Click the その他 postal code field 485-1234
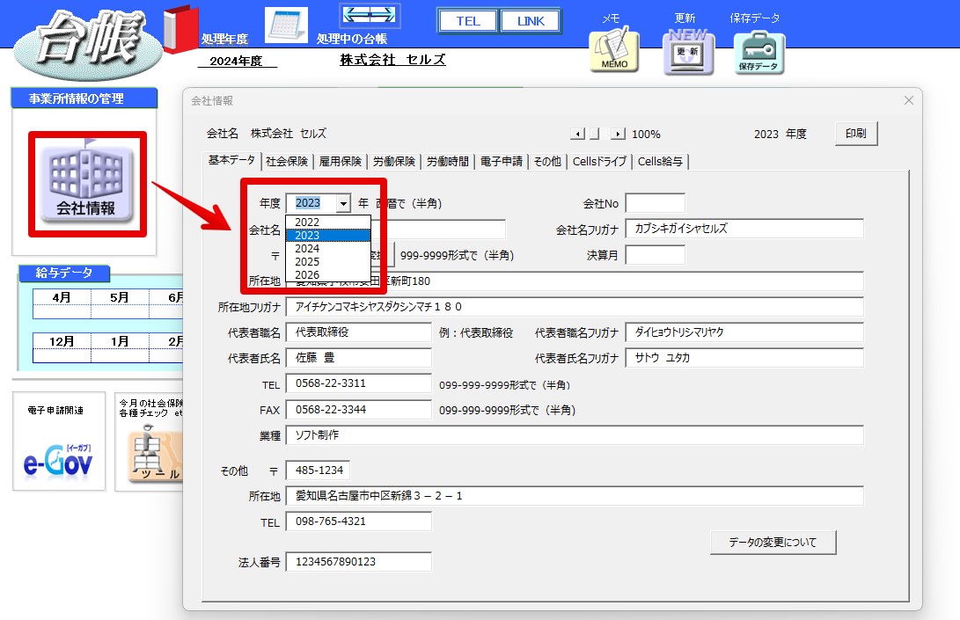 coord(319,470)
